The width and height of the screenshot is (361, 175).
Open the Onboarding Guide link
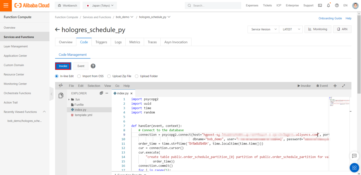point(330,18)
